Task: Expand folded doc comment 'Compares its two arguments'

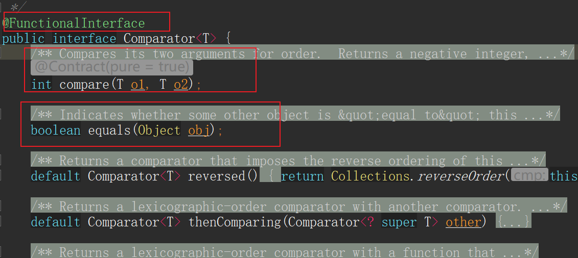Action: pos(302,54)
